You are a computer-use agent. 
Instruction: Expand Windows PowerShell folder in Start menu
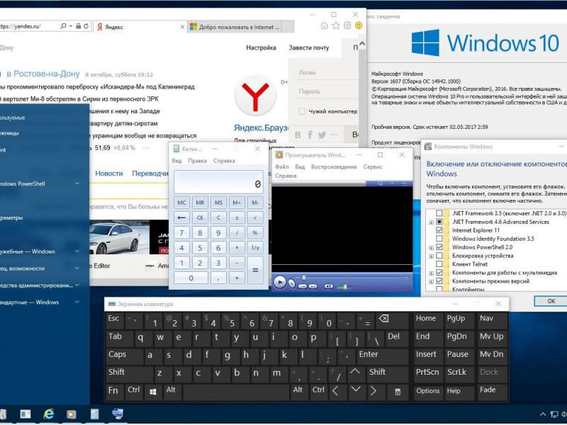[x=77, y=183]
